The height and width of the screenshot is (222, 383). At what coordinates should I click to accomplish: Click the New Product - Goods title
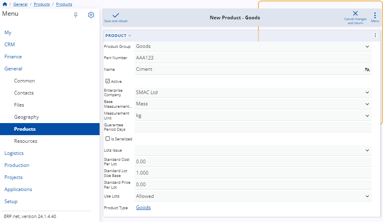235,18
